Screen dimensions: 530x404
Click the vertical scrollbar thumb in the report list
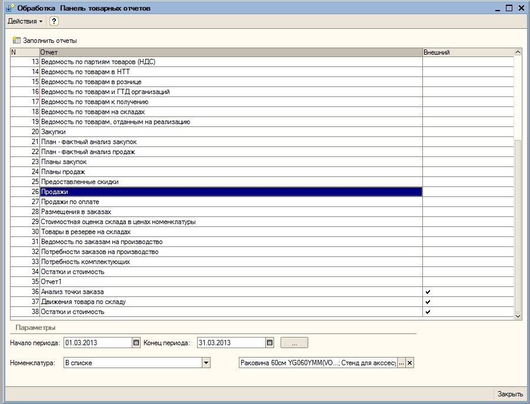518,226
